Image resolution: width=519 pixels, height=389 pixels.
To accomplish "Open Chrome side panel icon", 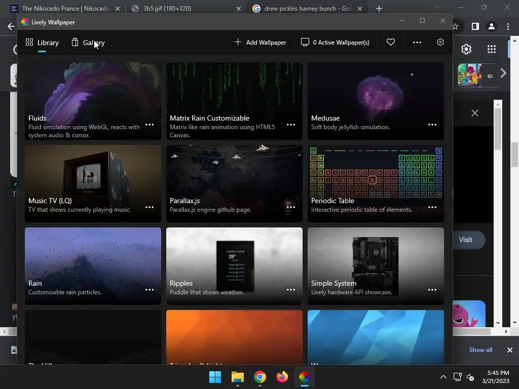I will pyautogui.click(x=475, y=26).
